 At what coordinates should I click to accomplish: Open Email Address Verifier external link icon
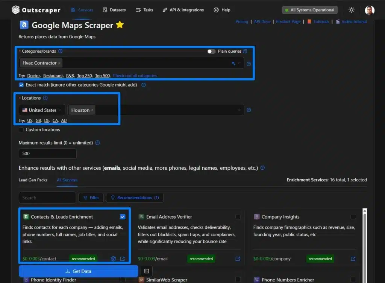click(237, 259)
